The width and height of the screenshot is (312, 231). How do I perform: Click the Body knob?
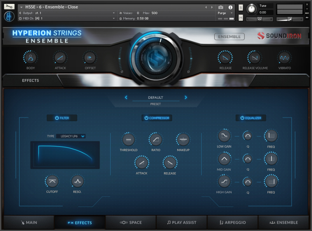click(31, 58)
